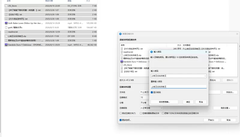Click the 【来了就能下载 file icon in the archive list
This screenshot has height=137, width=240.
[x=122, y=68]
